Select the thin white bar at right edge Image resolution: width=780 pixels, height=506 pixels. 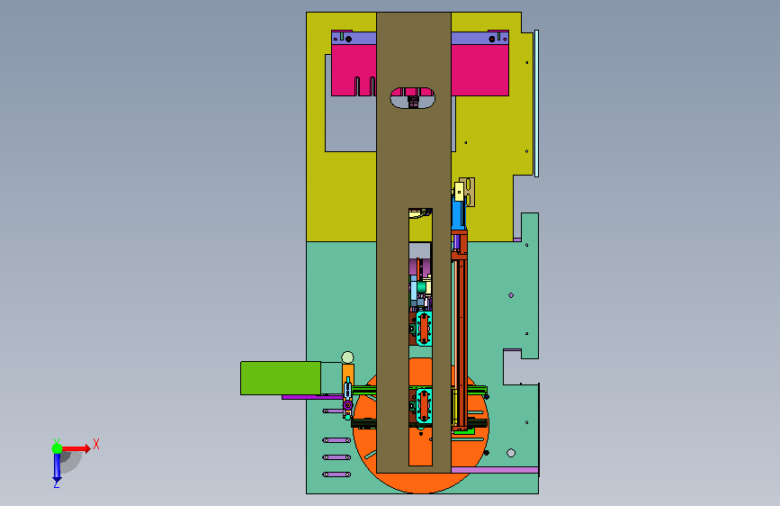537,104
